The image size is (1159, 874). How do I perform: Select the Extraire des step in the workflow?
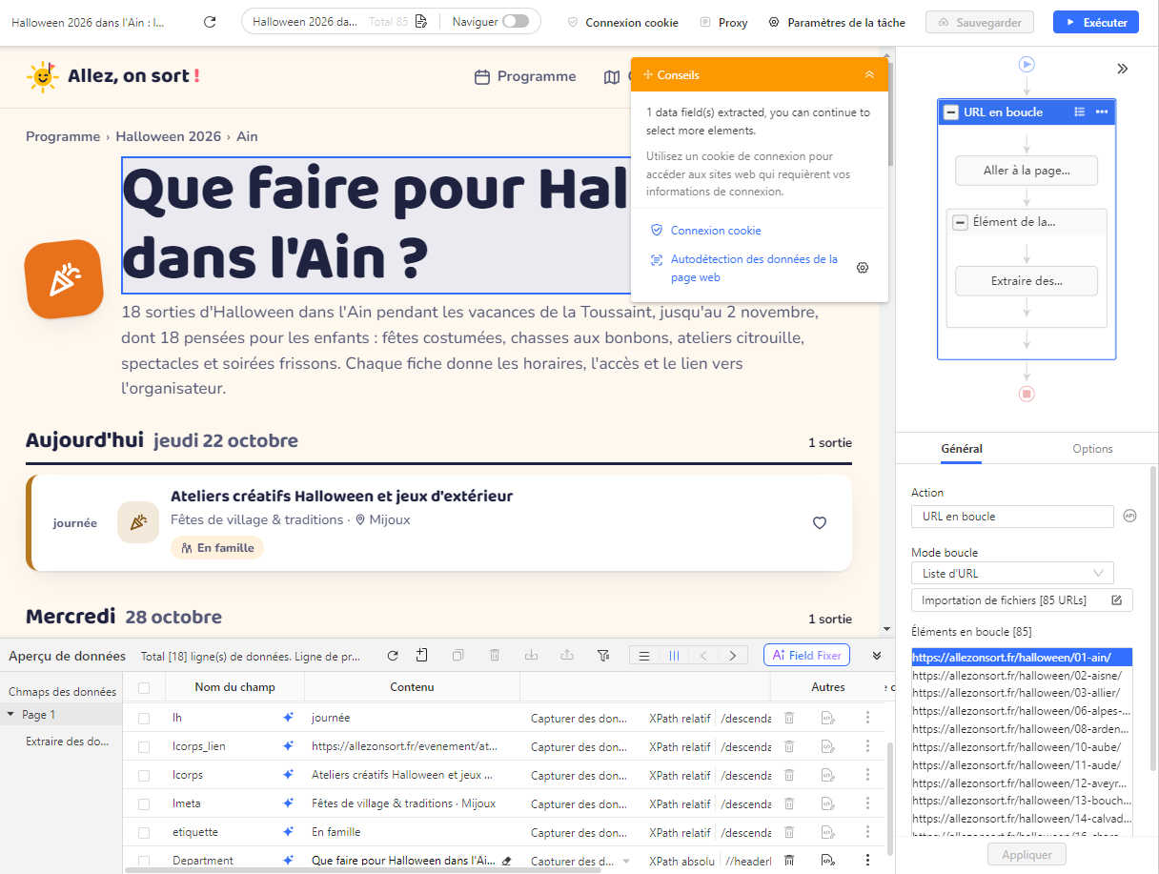1027,281
